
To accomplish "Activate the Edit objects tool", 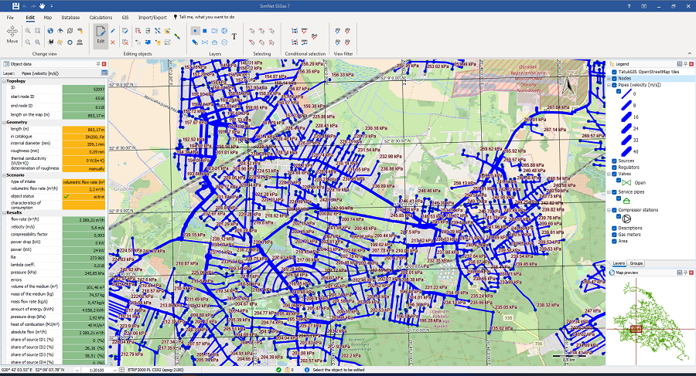I will [101, 35].
